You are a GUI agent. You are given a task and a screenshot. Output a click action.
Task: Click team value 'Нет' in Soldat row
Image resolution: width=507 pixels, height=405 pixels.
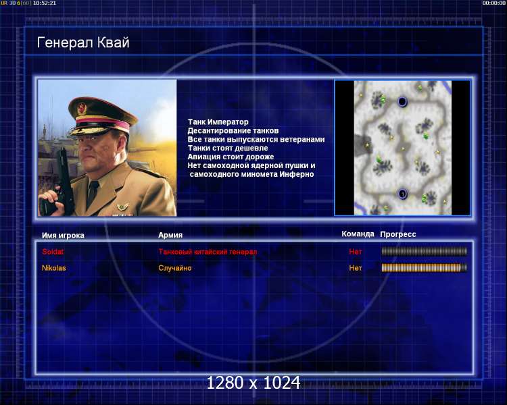tap(356, 252)
